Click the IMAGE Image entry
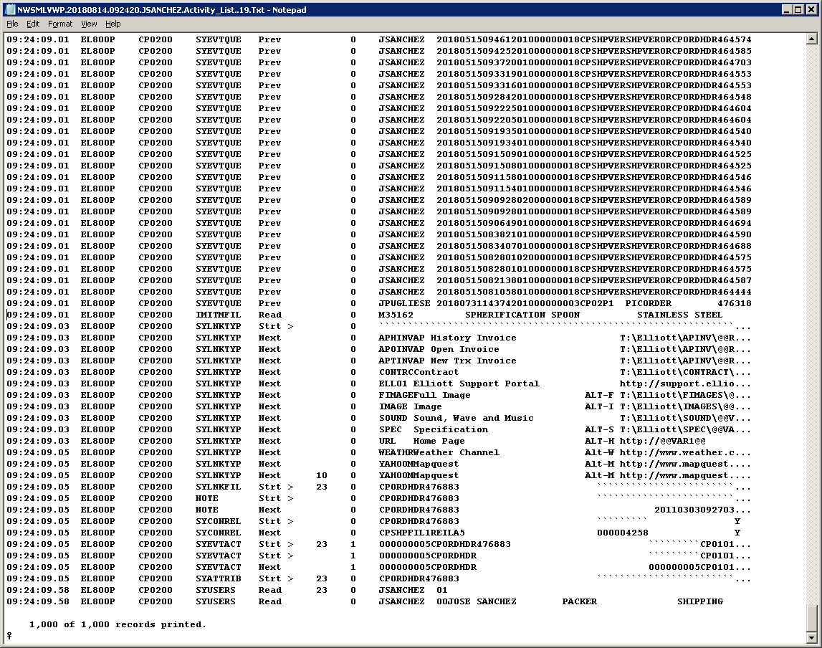Image resolution: width=822 pixels, height=648 pixels. point(410,407)
